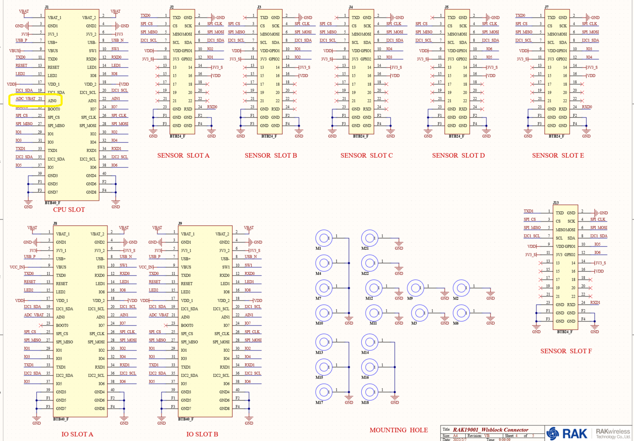Click the M13 mounting hole symbol
Image resolution: width=634 pixels, height=441 pixels.
click(x=324, y=342)
